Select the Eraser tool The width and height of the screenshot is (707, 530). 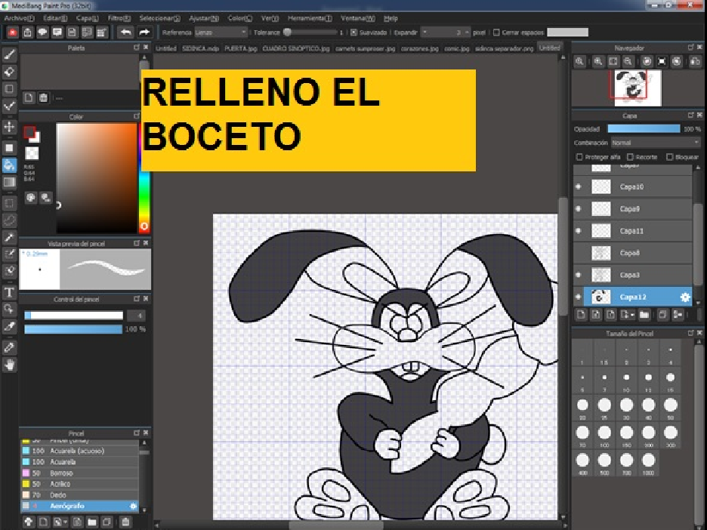click(x=10, y=72)
